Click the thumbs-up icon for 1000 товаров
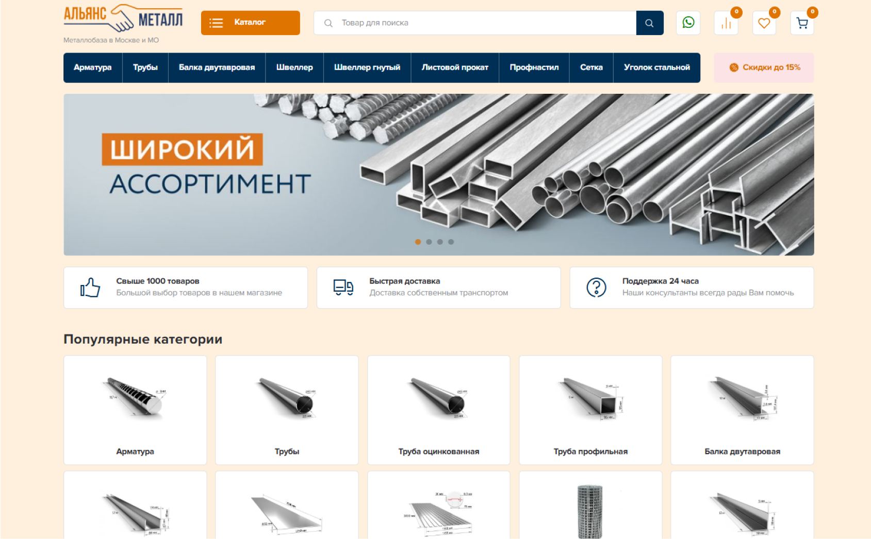The height and width of the screenshot is (539, 871). pos(90,288)
